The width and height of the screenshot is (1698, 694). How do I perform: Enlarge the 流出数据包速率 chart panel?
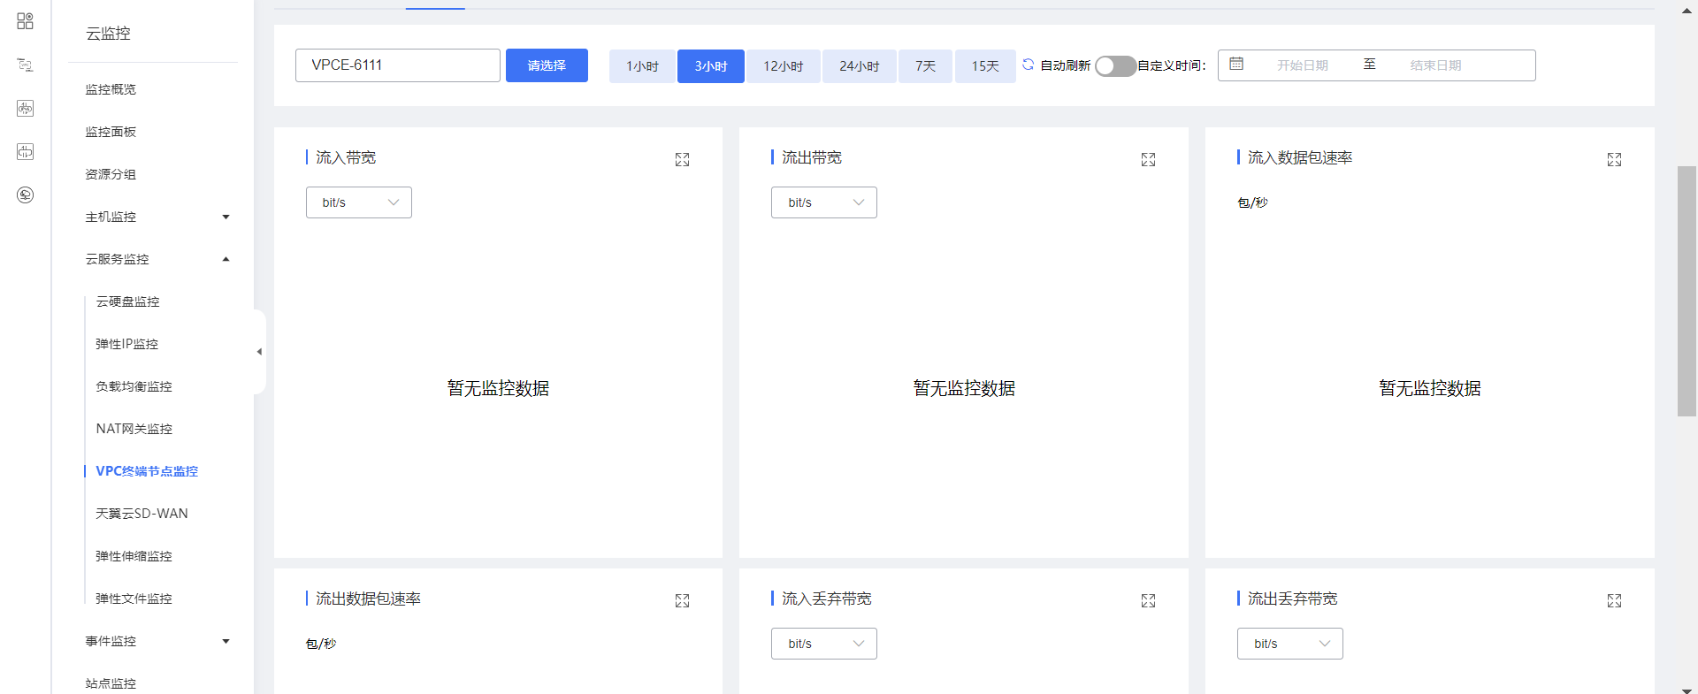682,600
